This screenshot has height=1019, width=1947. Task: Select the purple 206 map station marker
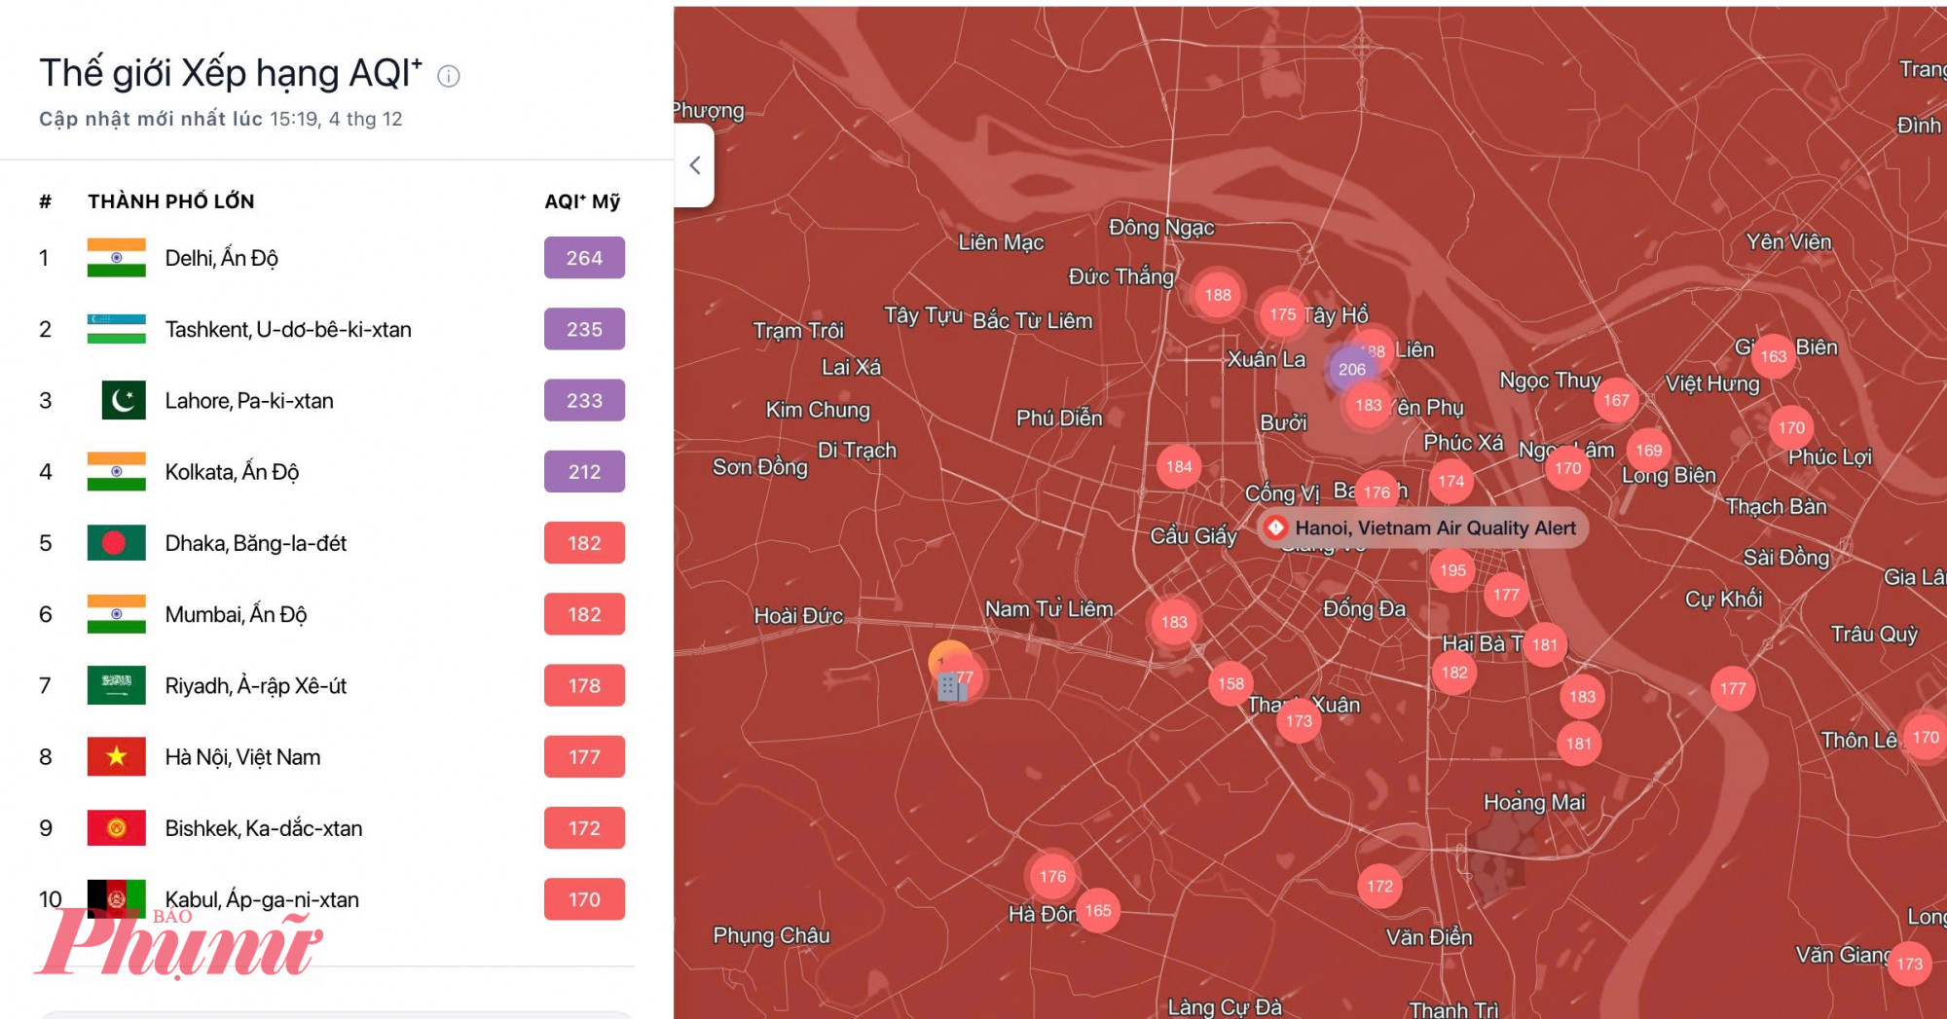point(1351,370)
